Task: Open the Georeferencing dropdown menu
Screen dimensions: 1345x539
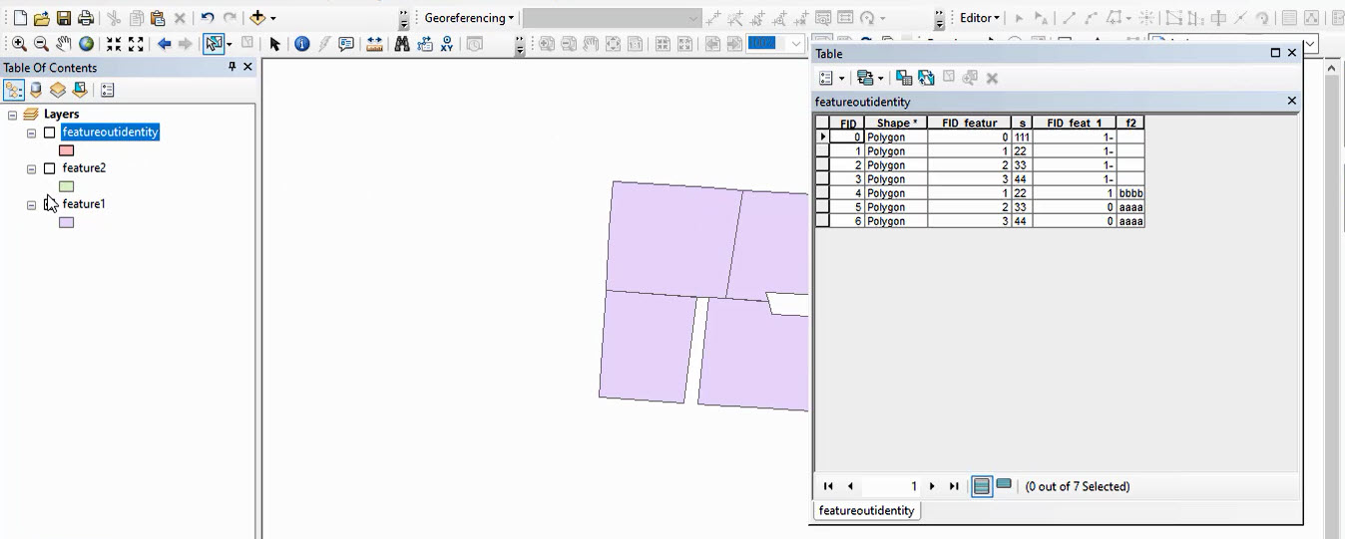Action: pyautogui.click(x=469, y=18)
